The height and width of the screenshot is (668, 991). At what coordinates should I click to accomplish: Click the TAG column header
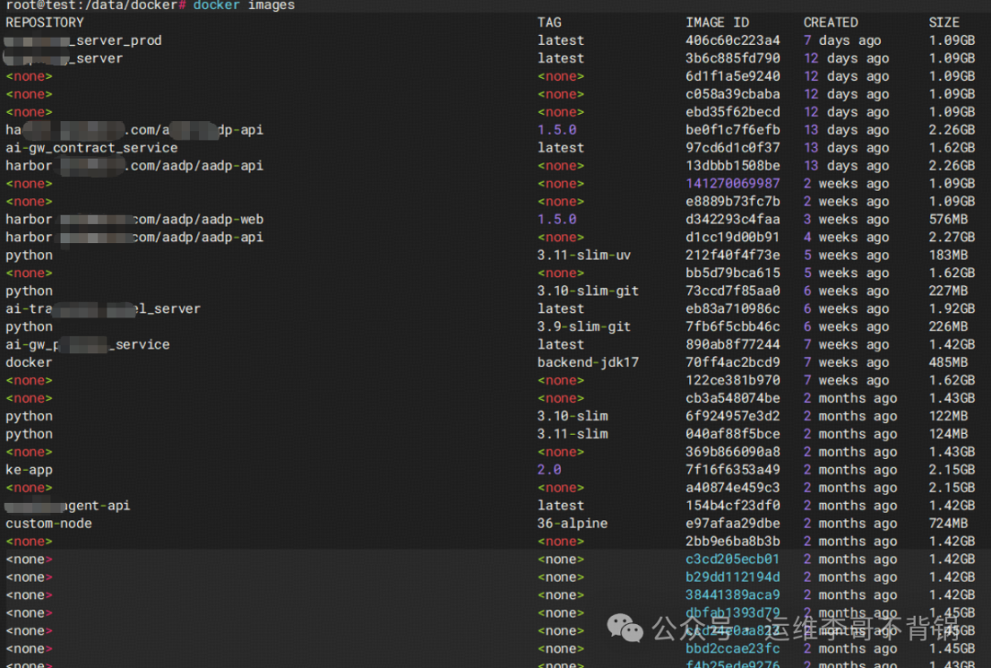point(549,22)
